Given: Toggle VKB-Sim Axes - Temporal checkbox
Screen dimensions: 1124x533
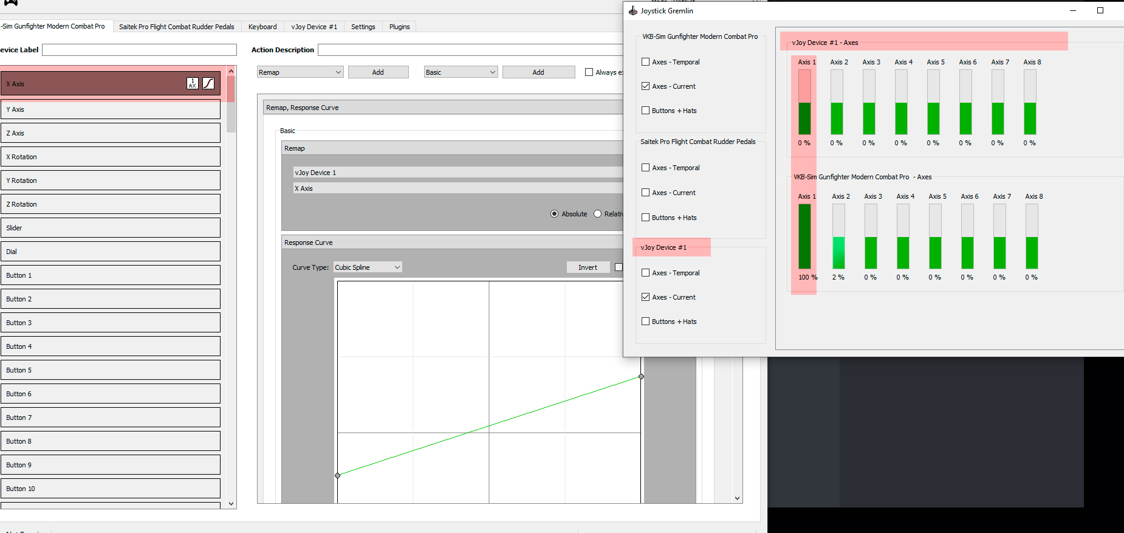Looking at the screenshot, I should [646, 62].
